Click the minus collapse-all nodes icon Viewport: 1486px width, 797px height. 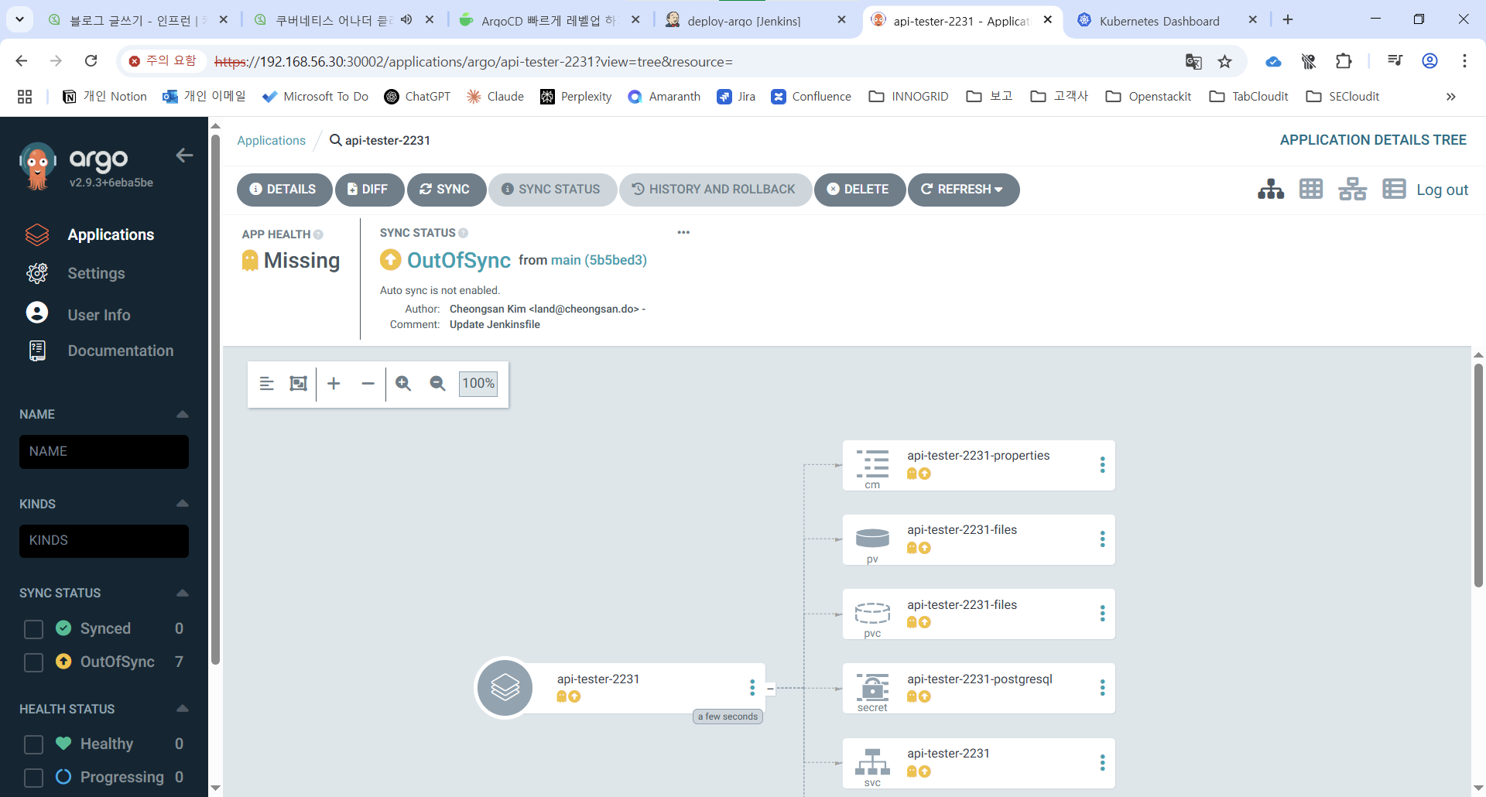(368, 383)
